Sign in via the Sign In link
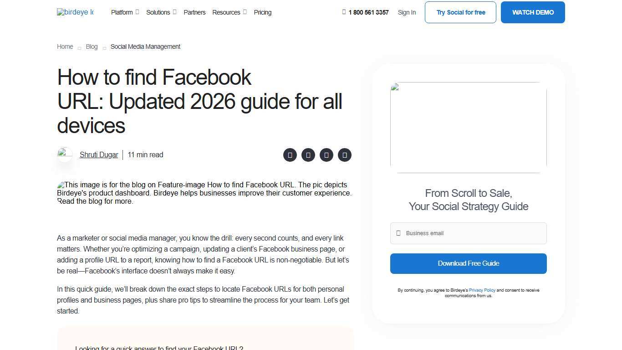The image size is (622, 350). tap(407, 12)
